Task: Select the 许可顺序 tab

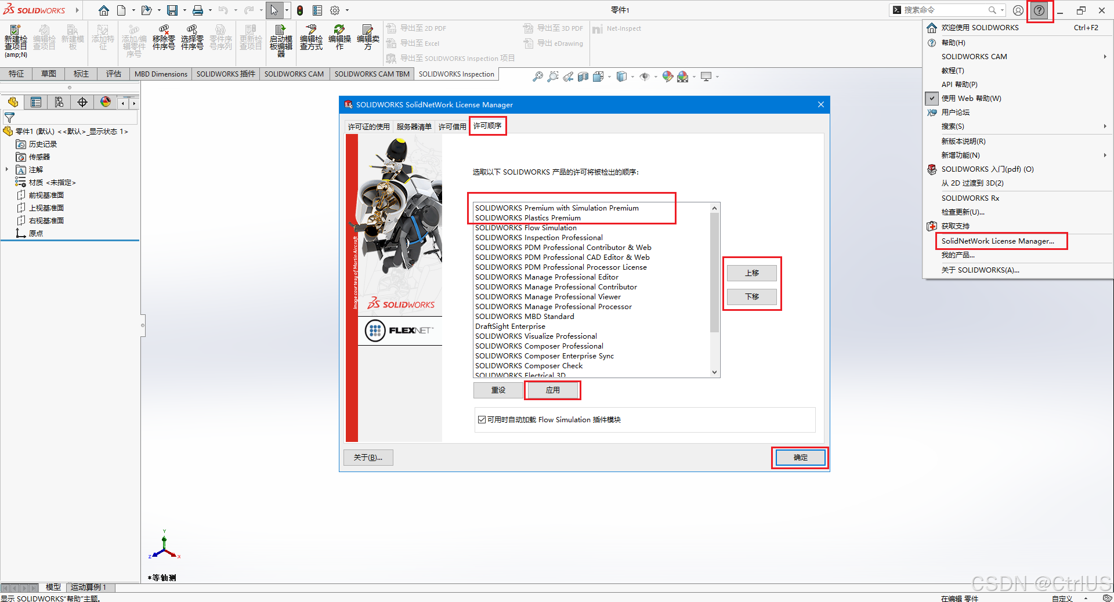Action: click(x=487, y=126)
